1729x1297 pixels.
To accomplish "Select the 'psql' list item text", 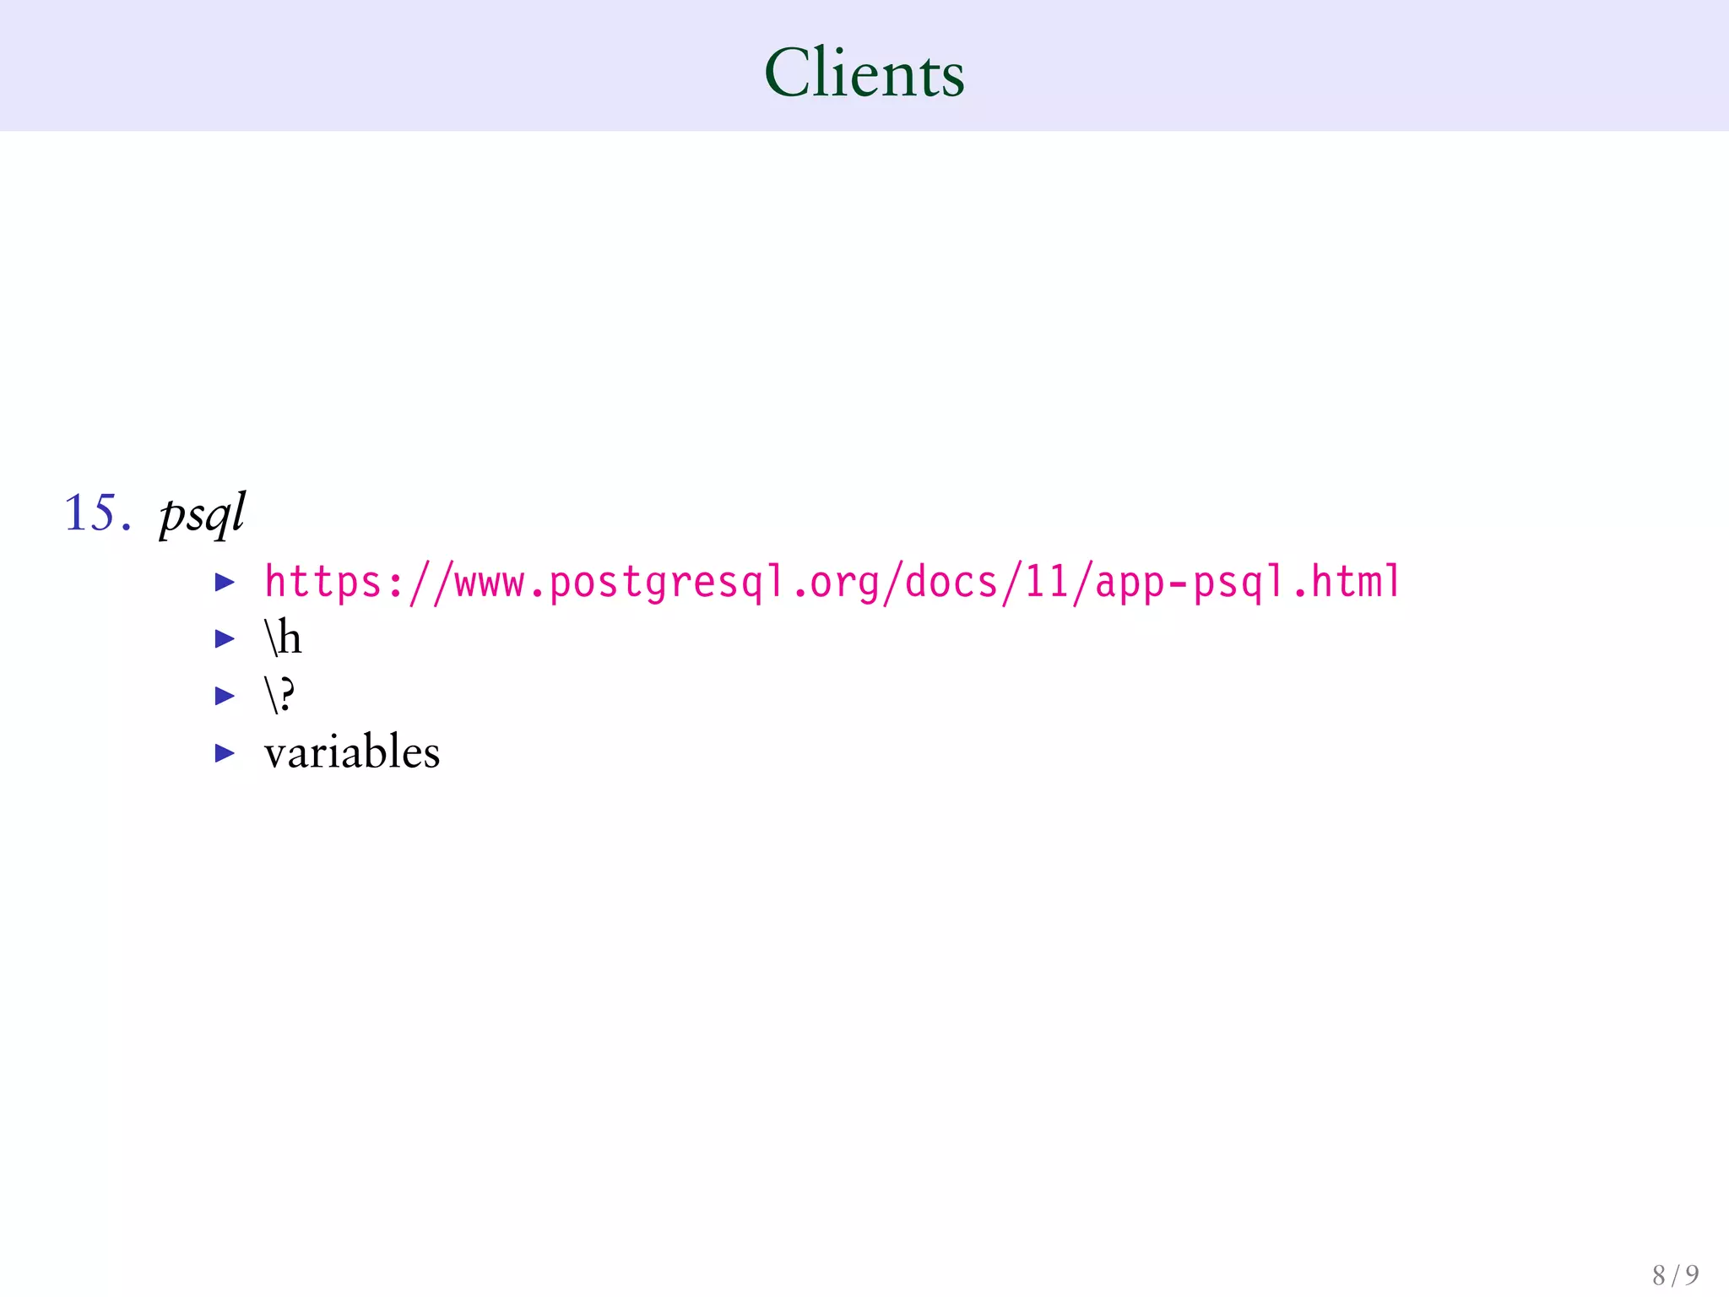I will click(x=203, y=513).
